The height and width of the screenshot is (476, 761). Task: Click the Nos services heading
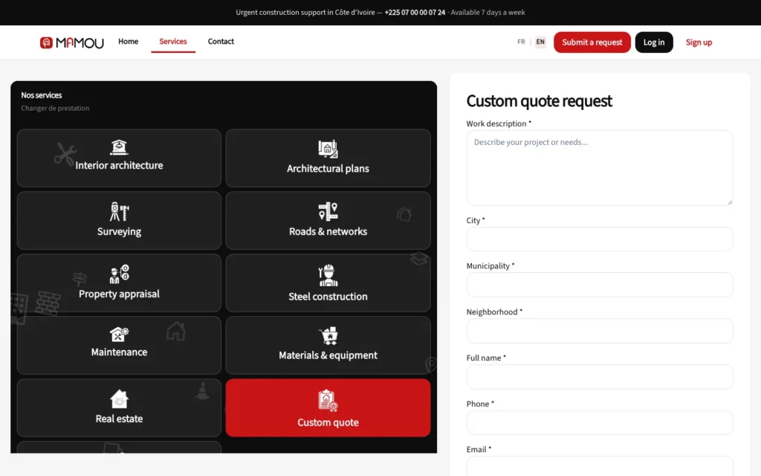click(42, 95)
